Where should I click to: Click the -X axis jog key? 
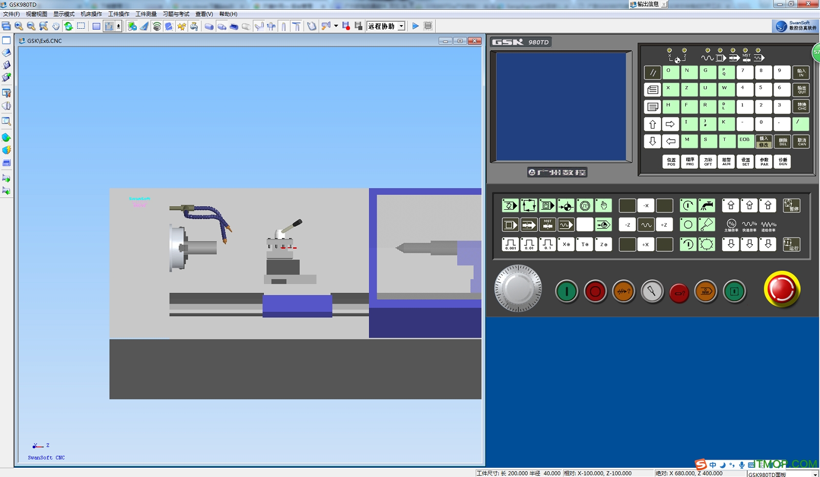tap(646, 206)
